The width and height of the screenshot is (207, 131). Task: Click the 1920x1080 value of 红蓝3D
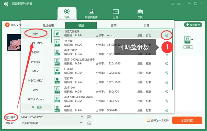pos(114,73)
